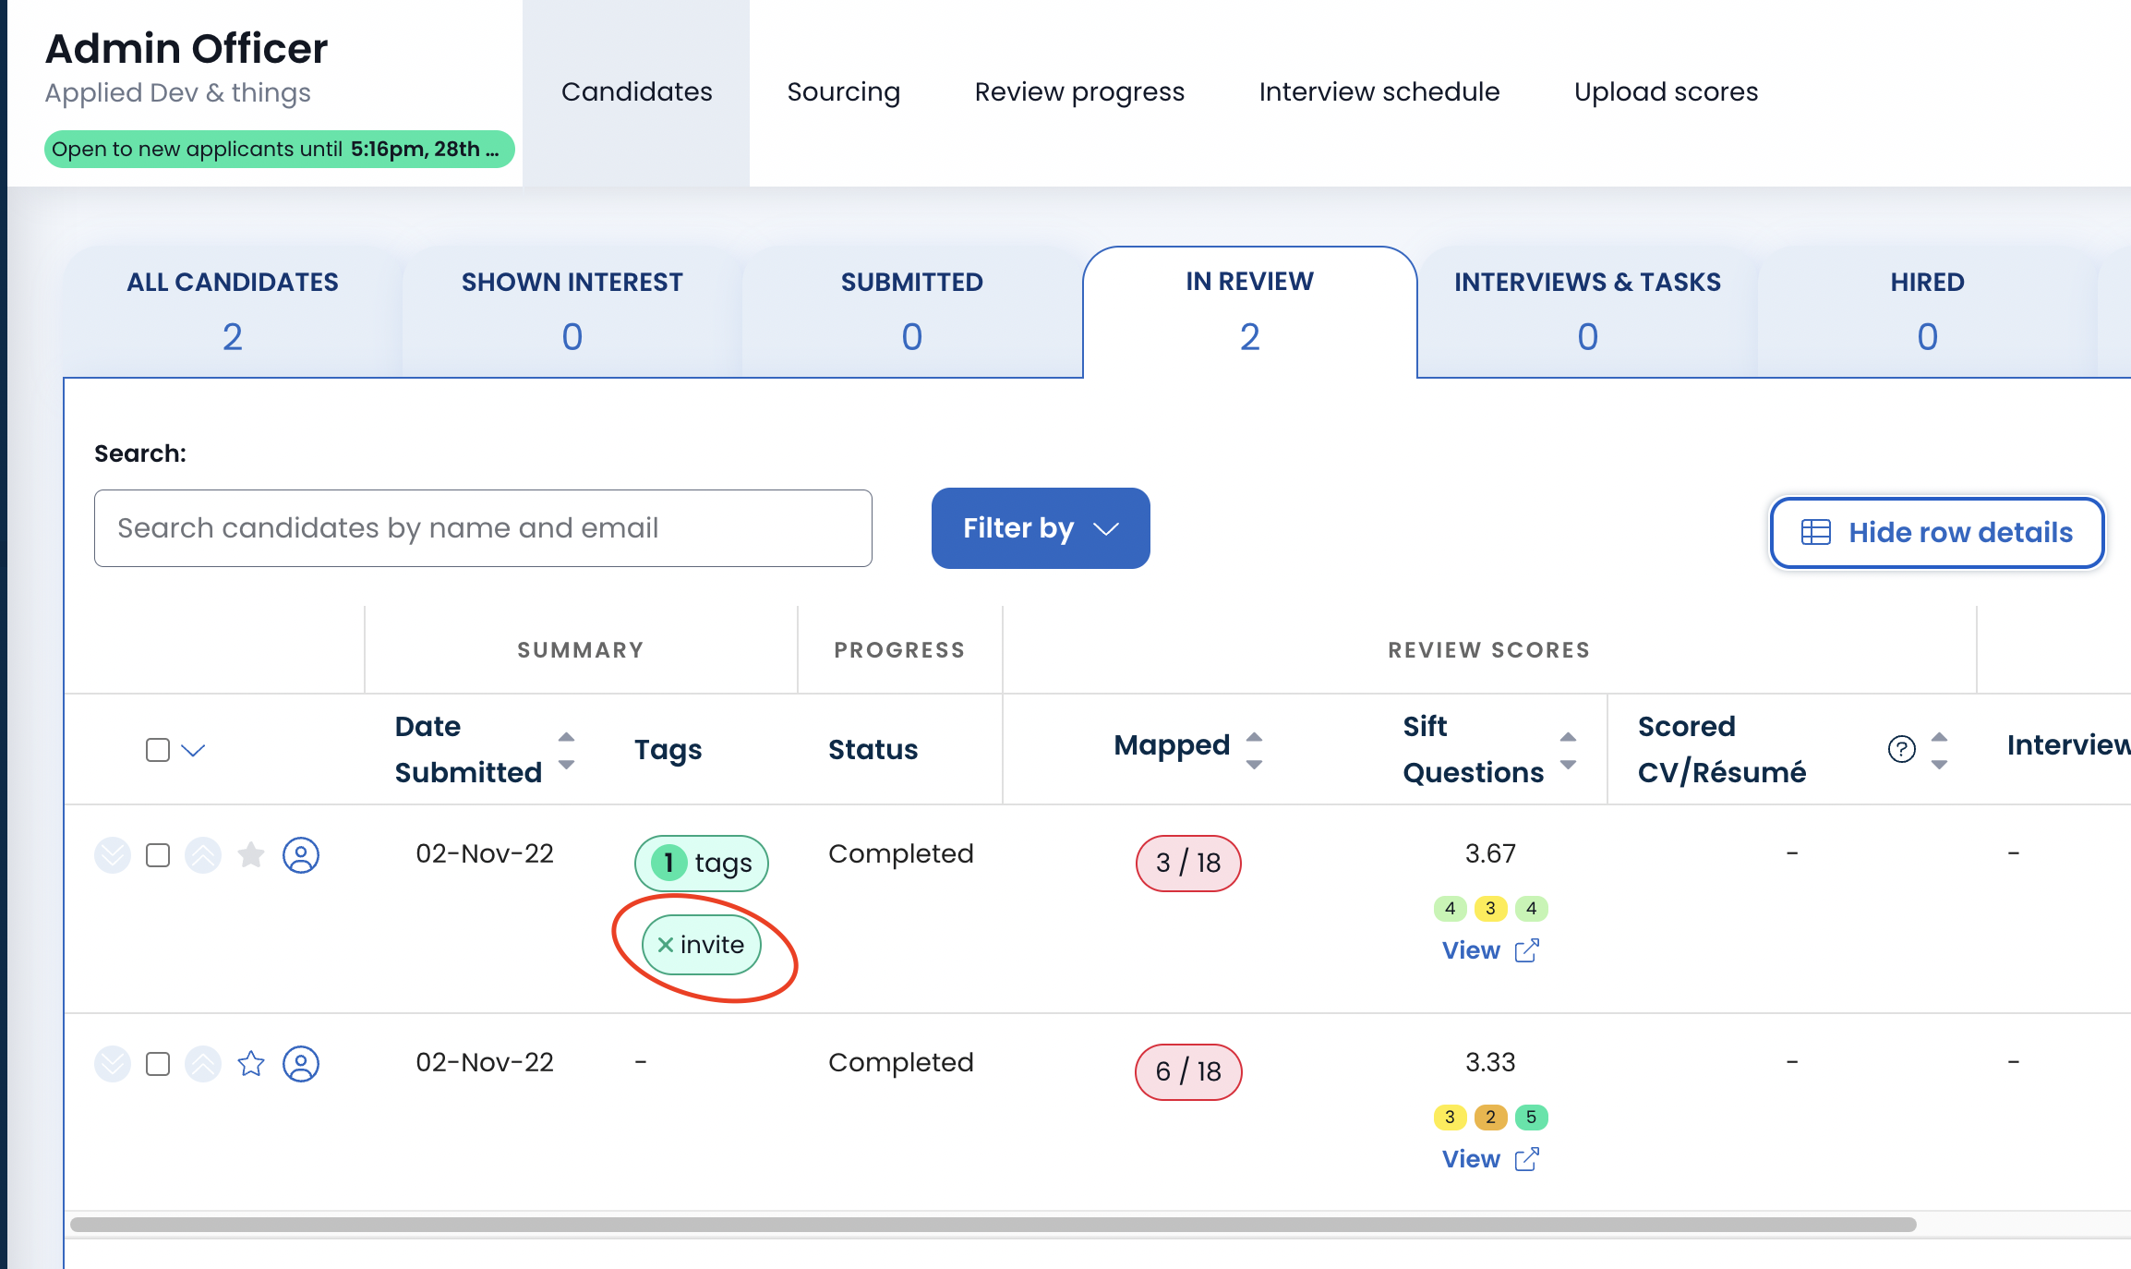This screenshot has height=1269, width=2131.
Task: Open the Filter by dropdown
Action: pyautogui.click(x=1040, y=528)
